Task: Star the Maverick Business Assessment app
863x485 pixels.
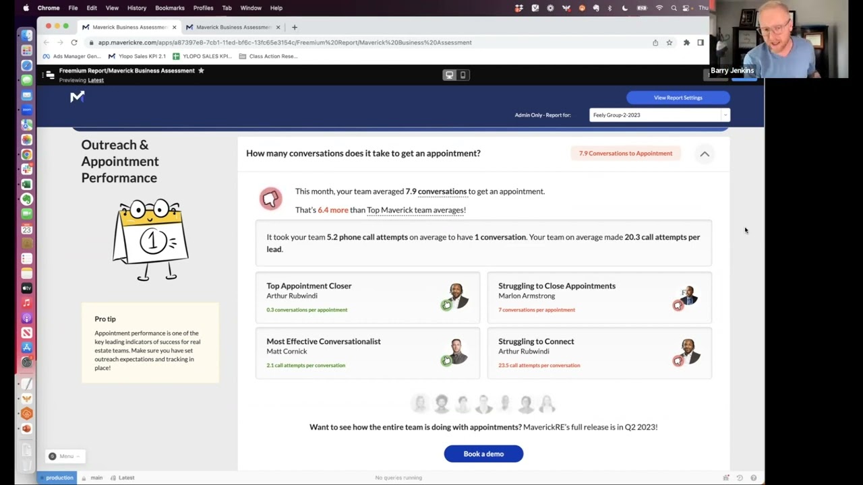Action: 201,70
